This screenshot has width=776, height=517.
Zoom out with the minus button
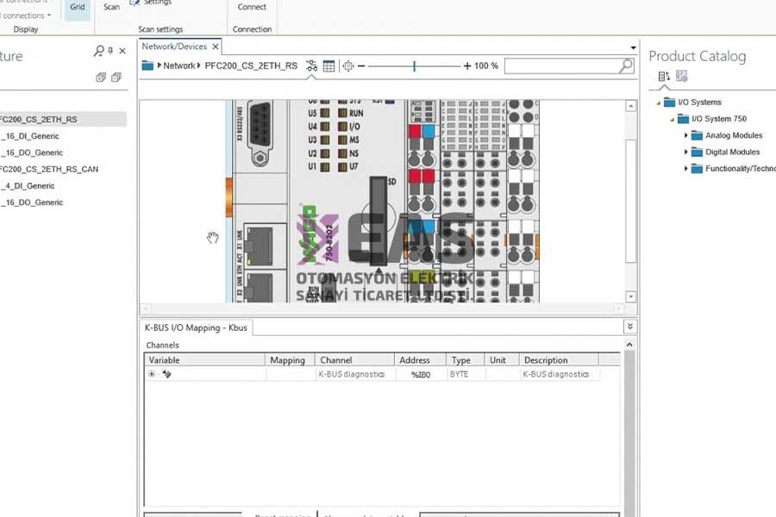[361, 65]
